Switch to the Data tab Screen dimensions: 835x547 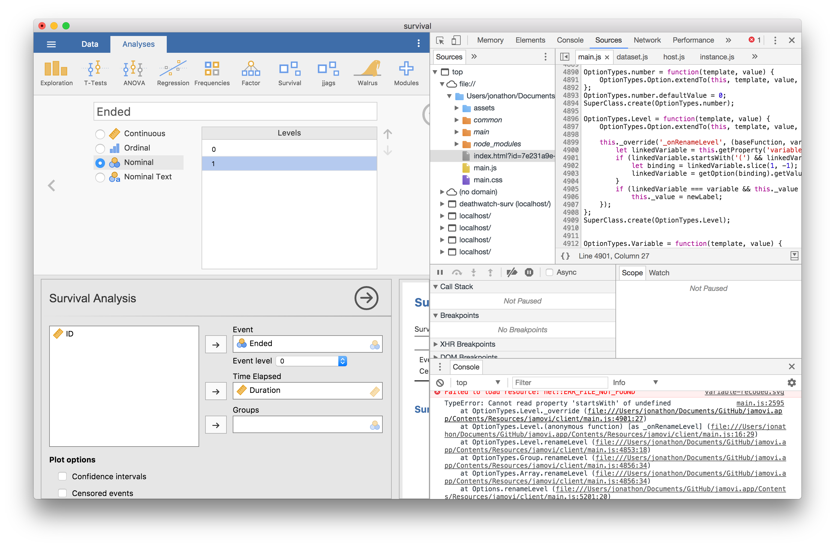coord(90,44)
